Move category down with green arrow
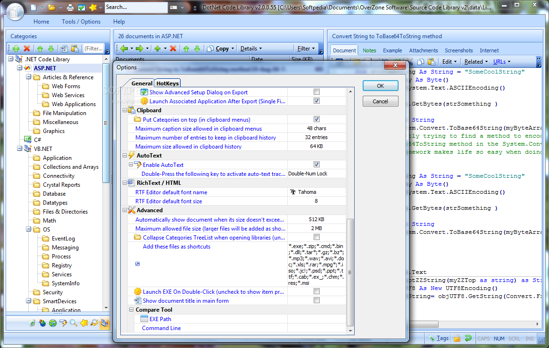Viewport: 549px width, 348px height. 51,48
